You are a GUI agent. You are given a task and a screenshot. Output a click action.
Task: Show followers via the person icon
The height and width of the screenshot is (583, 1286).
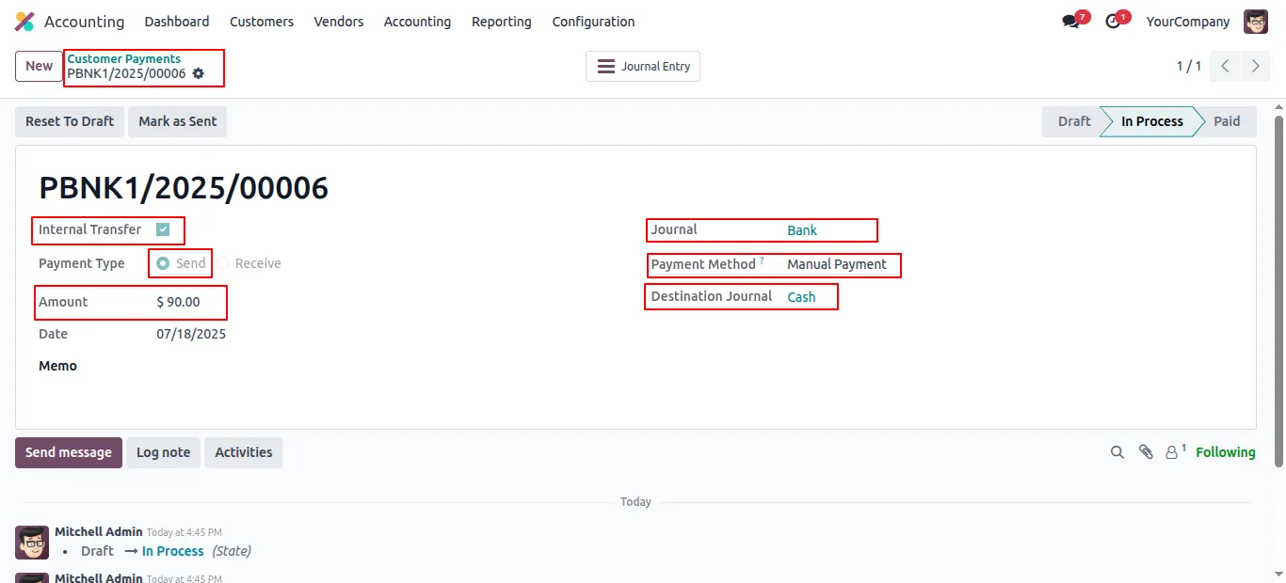pyautogui.click(x=1171, y=452)
